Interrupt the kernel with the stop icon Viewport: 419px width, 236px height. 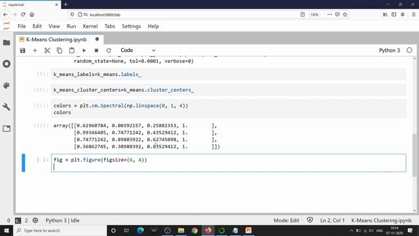pos(96,50)
